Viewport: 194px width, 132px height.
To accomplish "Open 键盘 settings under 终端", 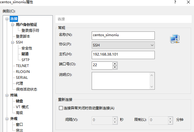I will click(19, 101).
